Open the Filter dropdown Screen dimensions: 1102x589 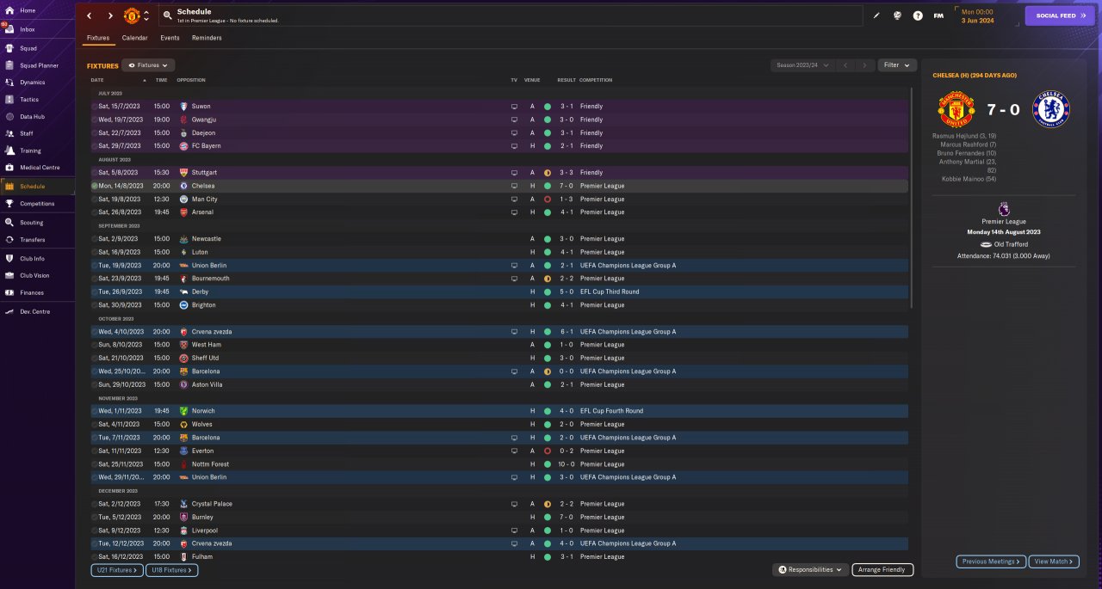[897, 65]
